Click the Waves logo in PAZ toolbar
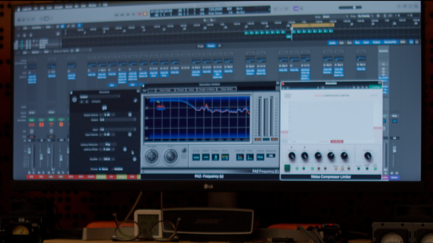433x243 pixels. (145, 90)
